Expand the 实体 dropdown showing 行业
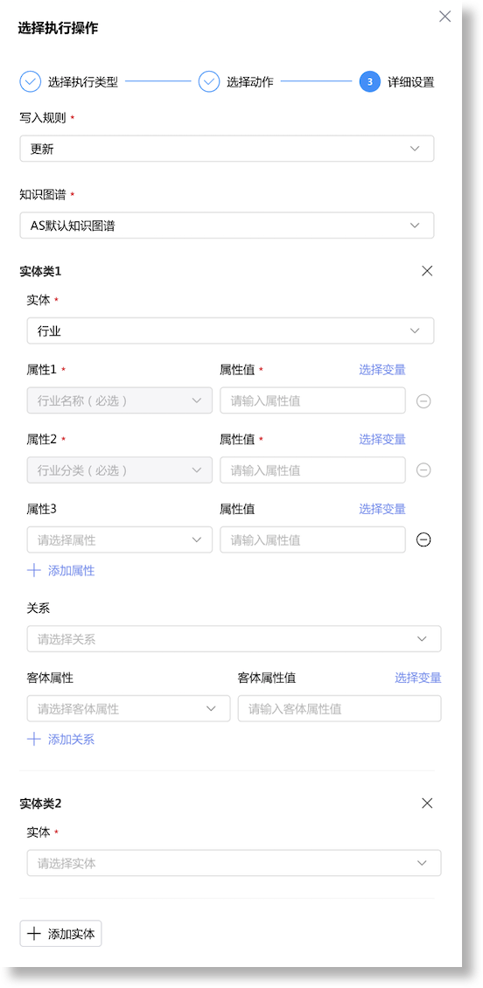The image size is (483, 988). (230, 330)
